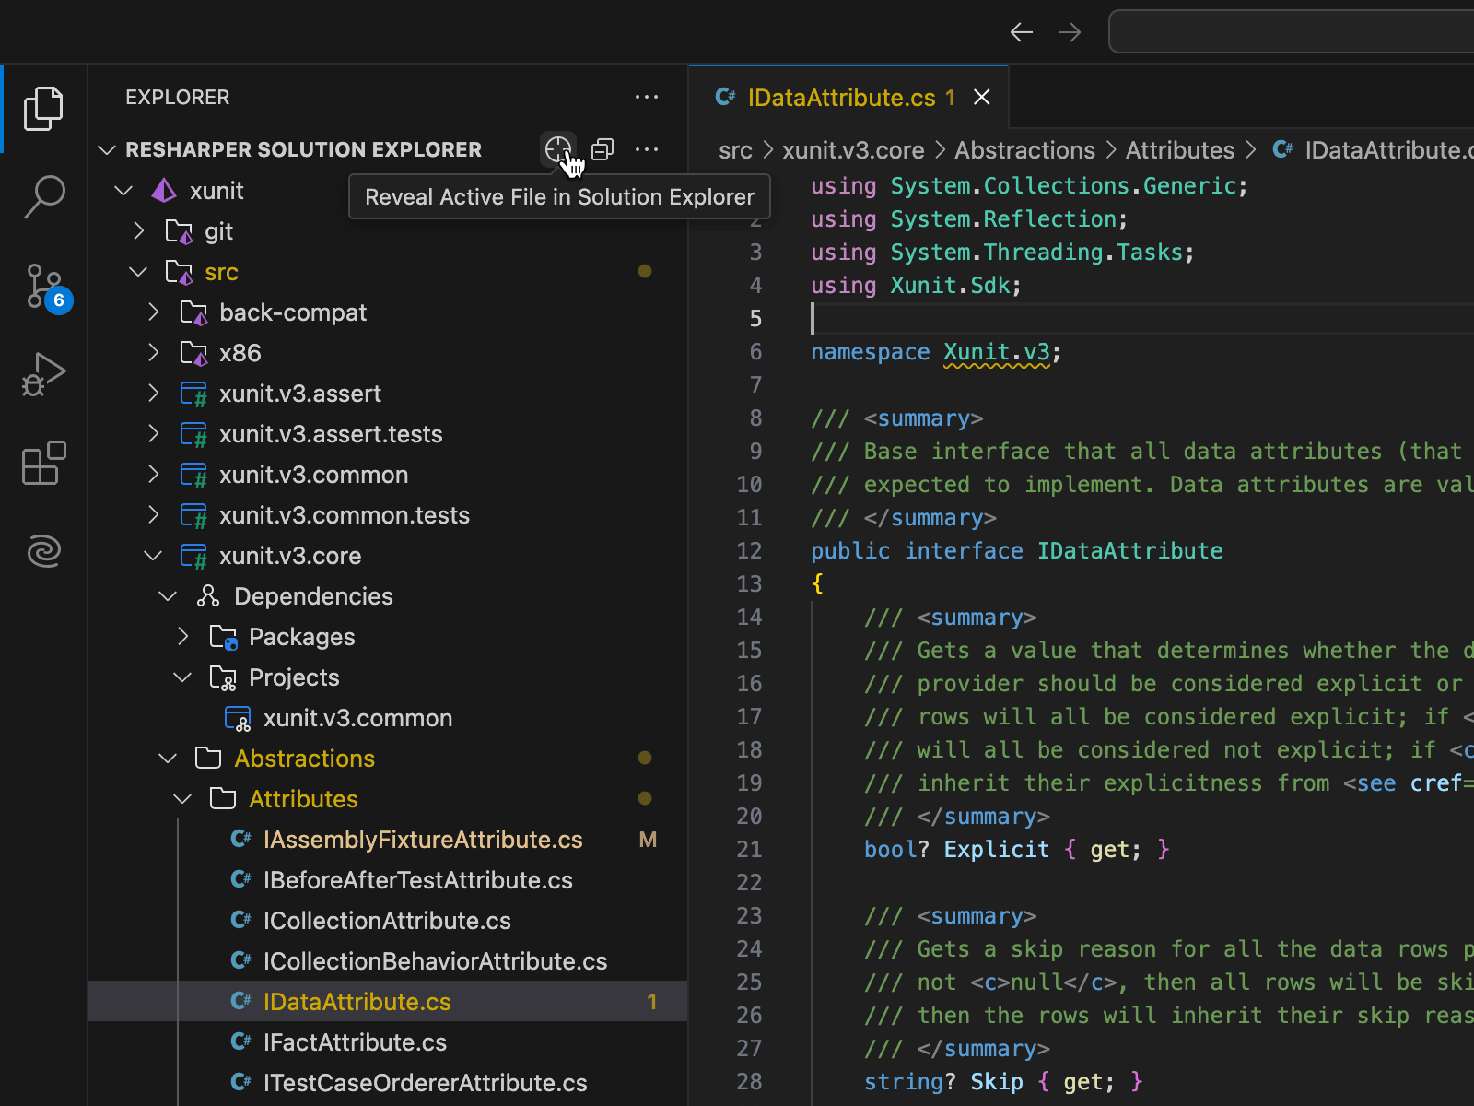
Task: Open the ReSharper swirl icon in activity bar
Action: click(x=43, y=551)
